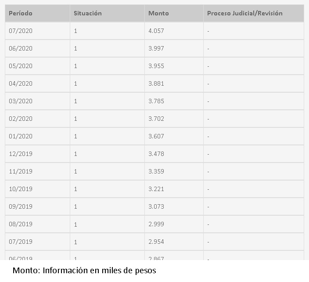Click the 08/2019 period cell

coord(37,224)
